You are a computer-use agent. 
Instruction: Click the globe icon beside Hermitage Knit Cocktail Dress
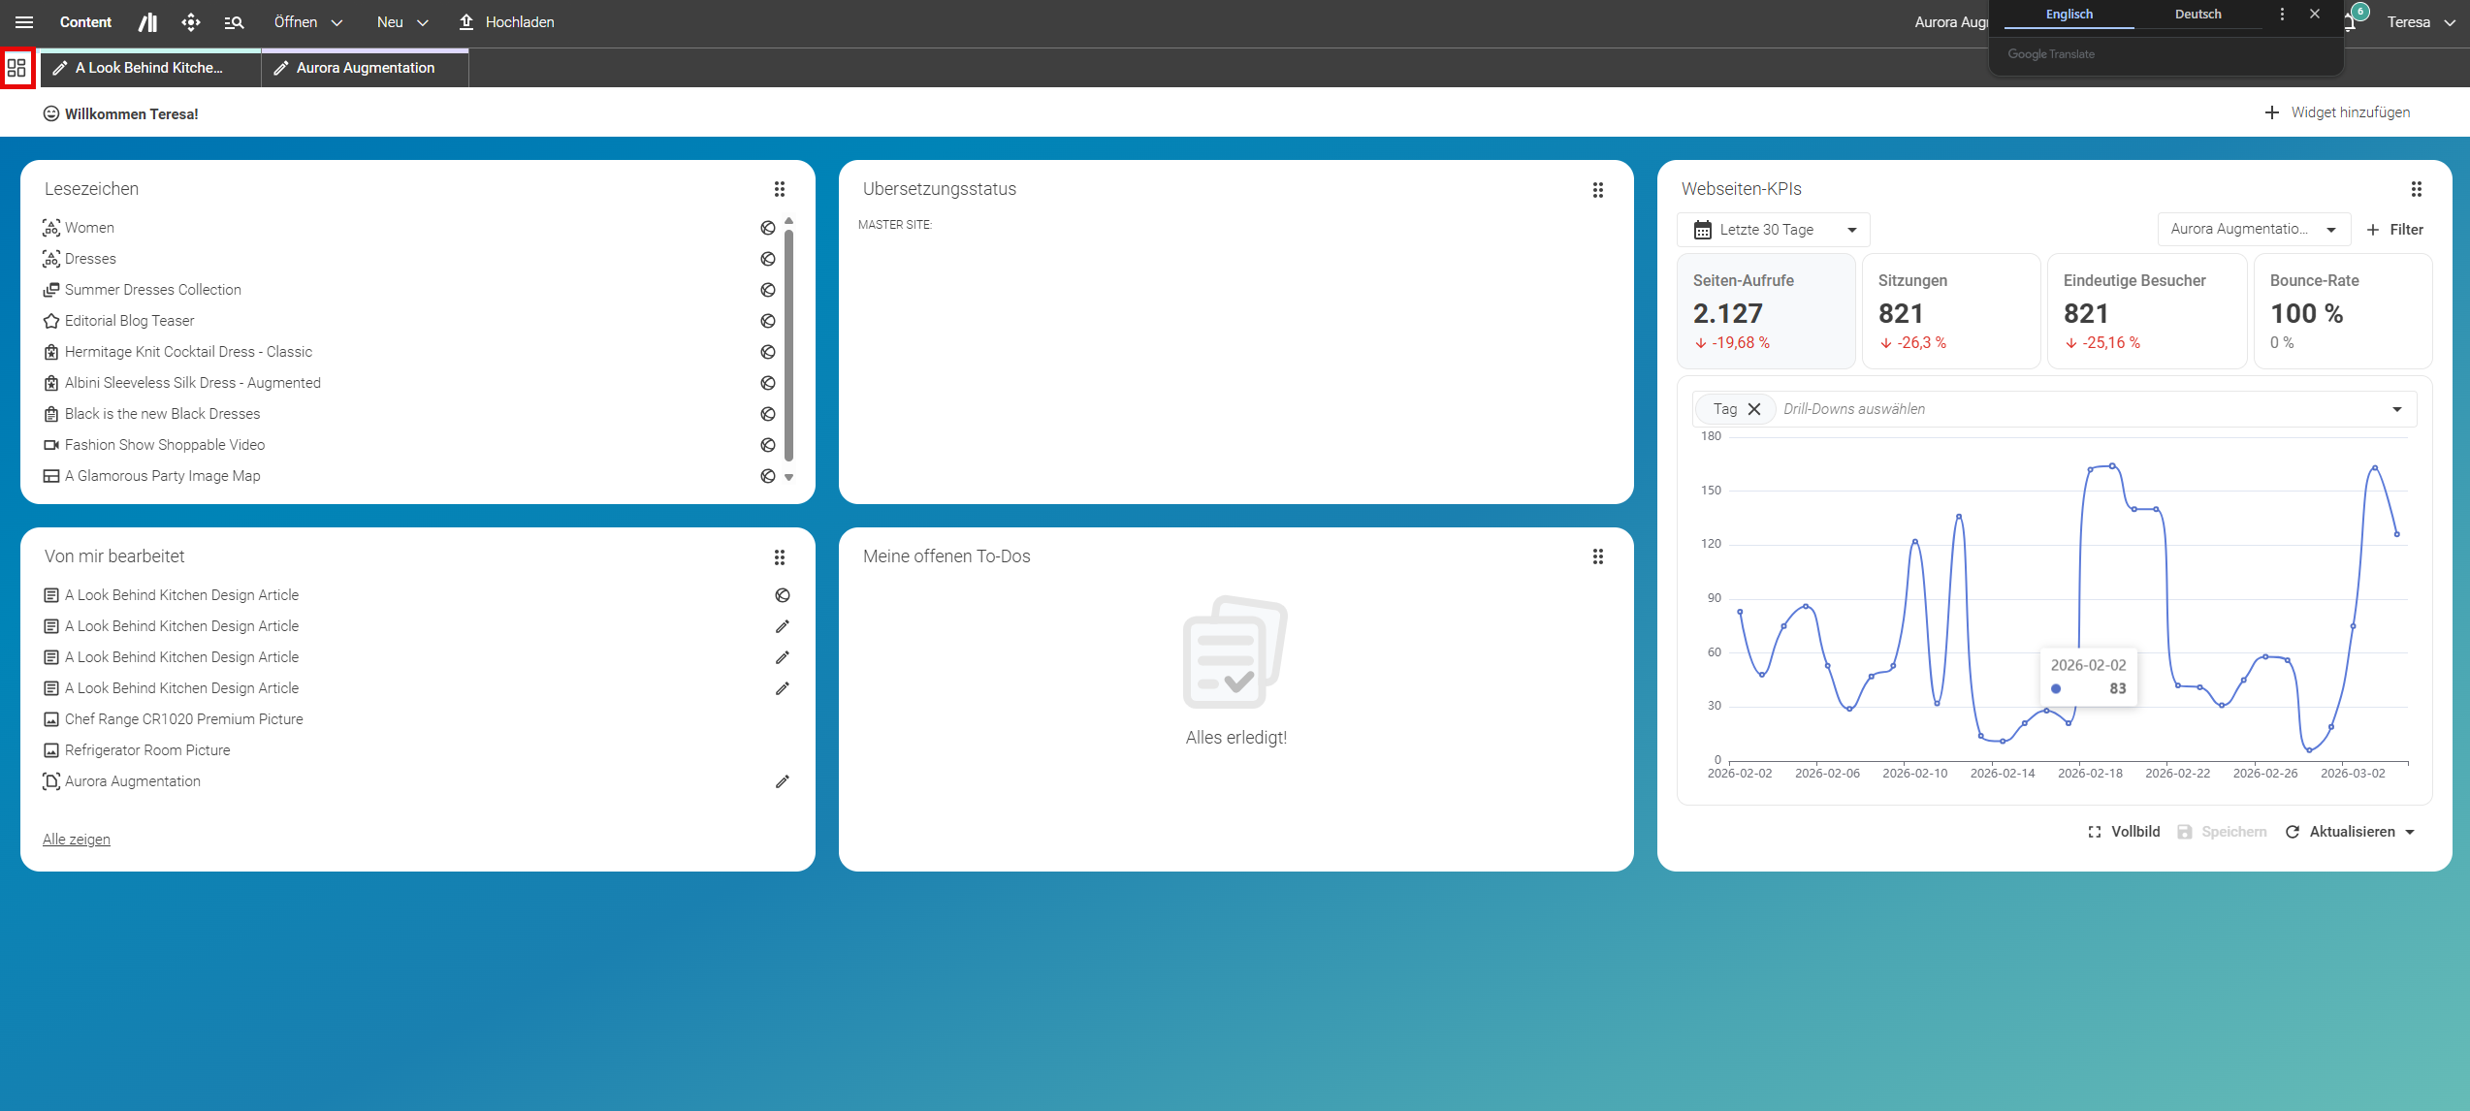(768, 352)
